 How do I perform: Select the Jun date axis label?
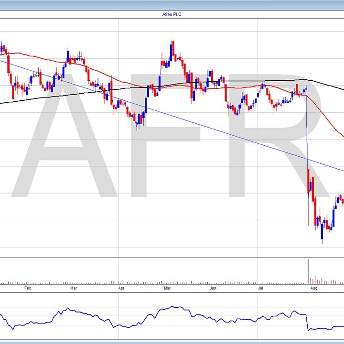213,289
